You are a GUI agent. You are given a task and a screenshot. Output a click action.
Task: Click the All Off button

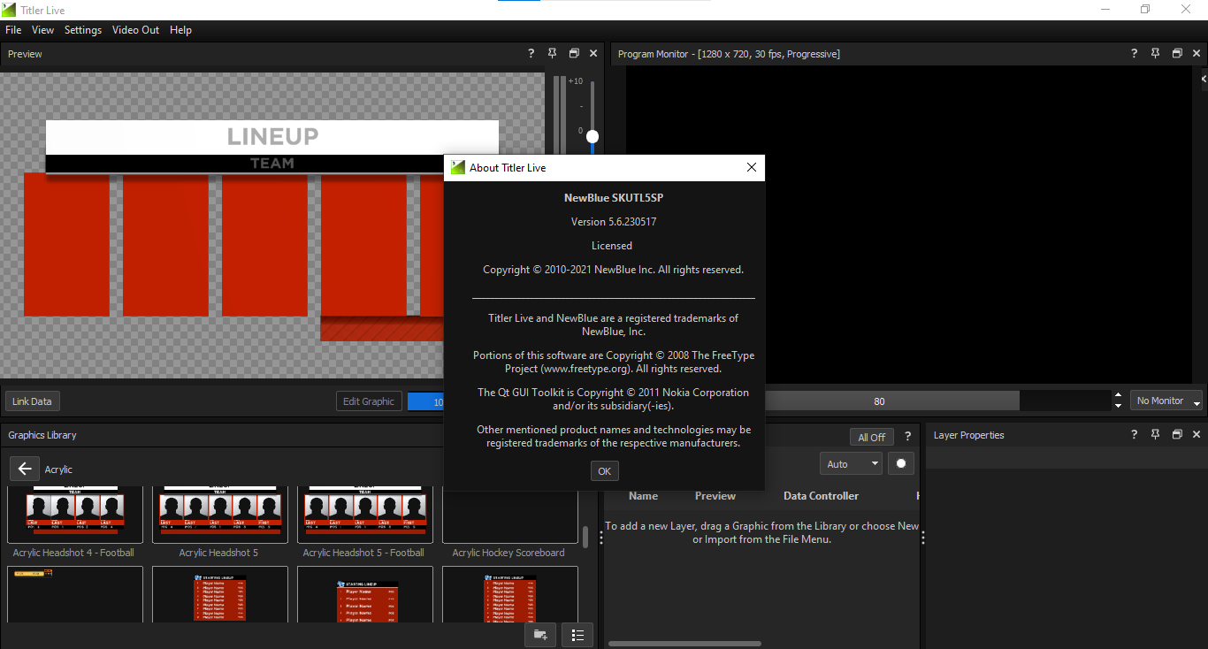872,437
